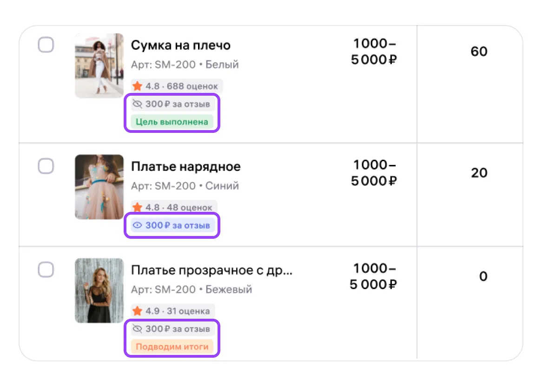The height and width of the screenshot is (380, 542).
Task: Click the orange star beside 48 оценок
Action: [137, 207]
